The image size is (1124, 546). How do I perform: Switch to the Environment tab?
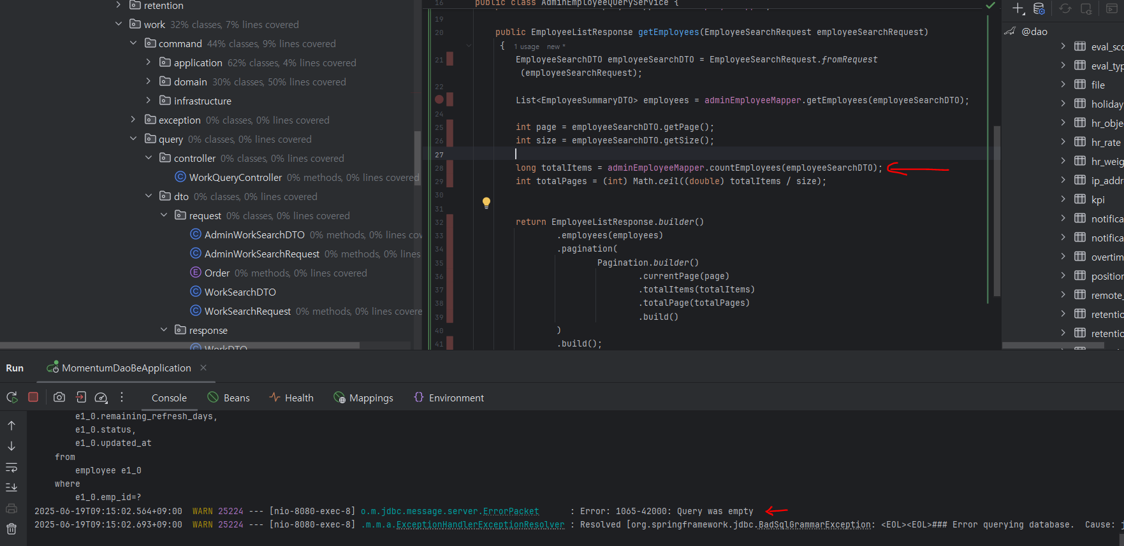(449, 398)
